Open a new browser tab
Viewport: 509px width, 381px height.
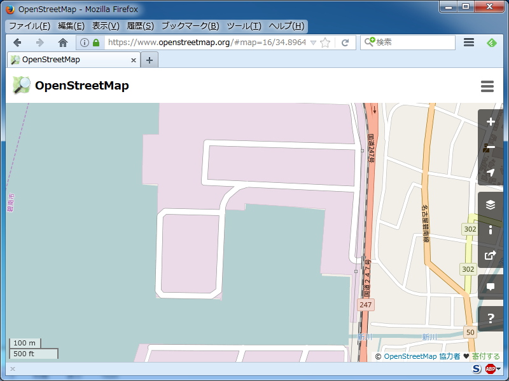click(x=150, y=60)
